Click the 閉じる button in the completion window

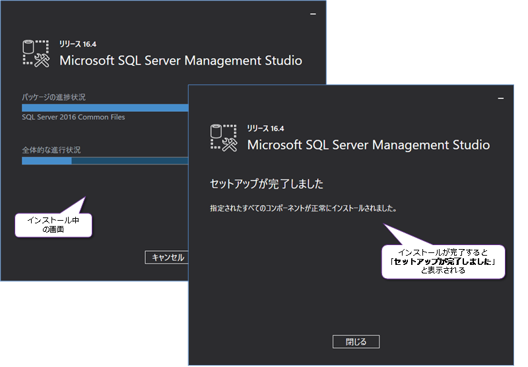click(356, 342)
